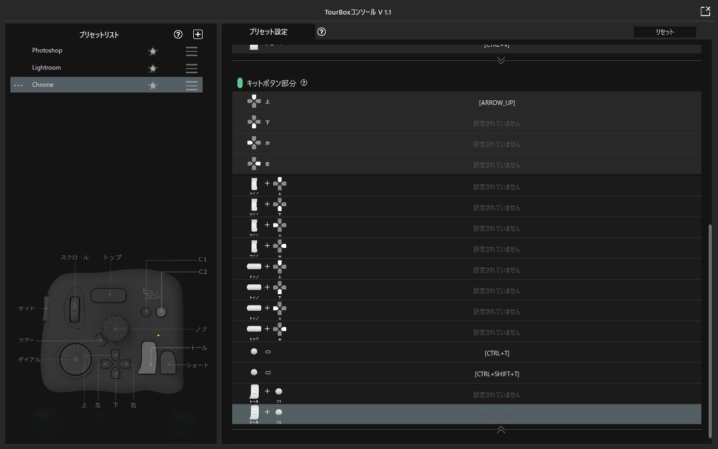Click the dial wheel on device diagram
This screenshot has width=718, height=449.
coord(75,359)
